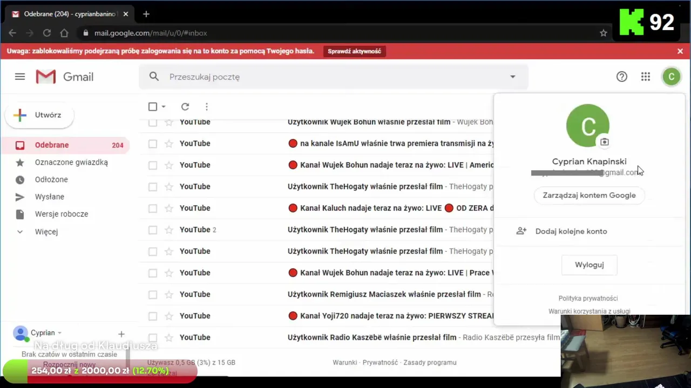This screenshot has height=388, width=691.
Task: Click the Przeszukaj pocztę search field
Action: pyautogui.click(x=334, y=77)
